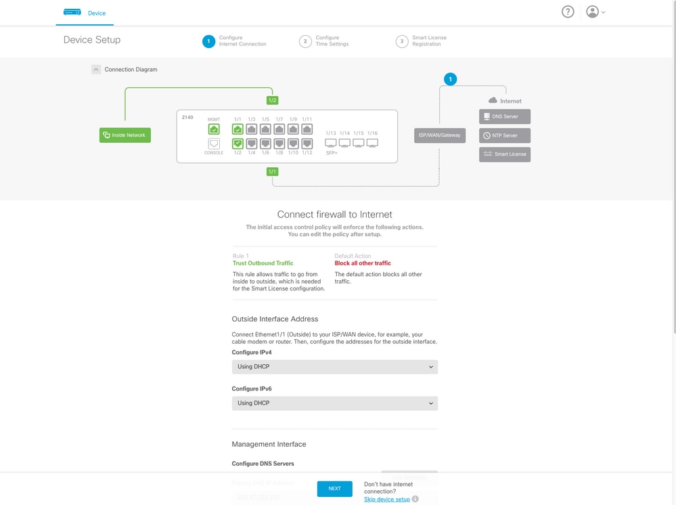Viewport: 676px width, 505px height.
Task: Click info icon beside Skip device setup
Action: (415, 499)
